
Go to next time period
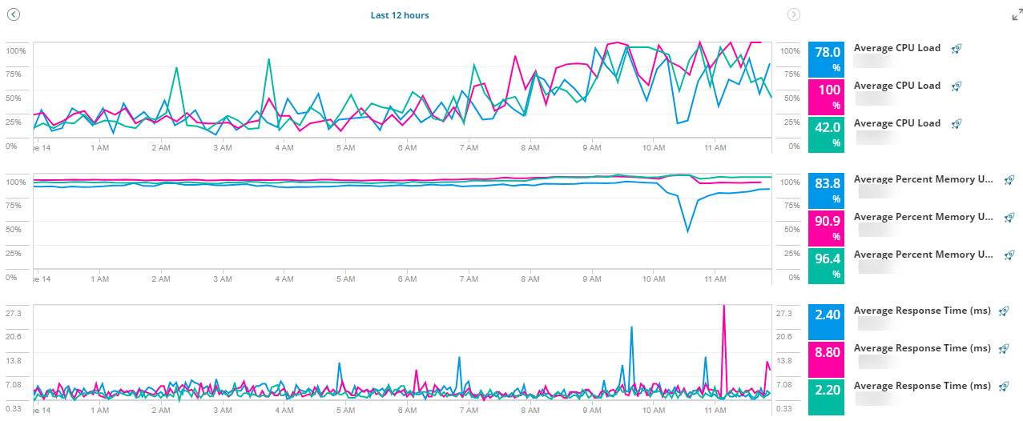[794, 14]
